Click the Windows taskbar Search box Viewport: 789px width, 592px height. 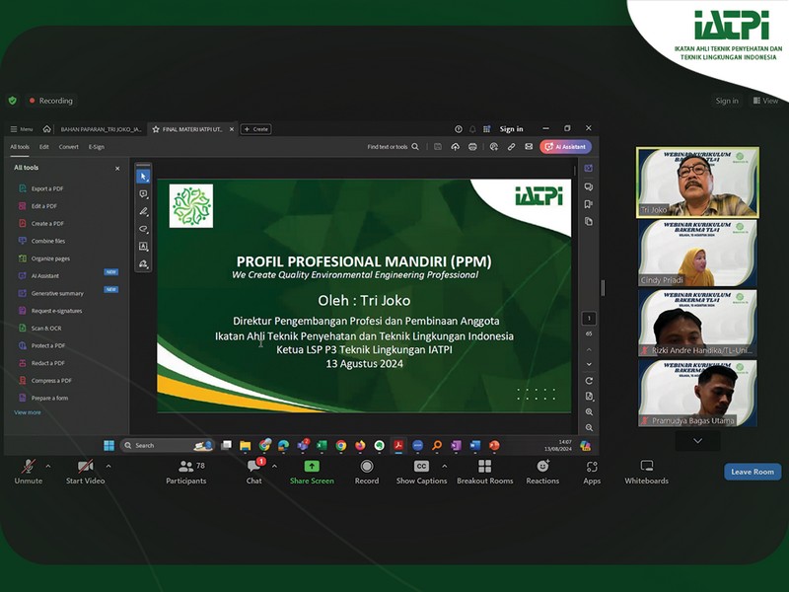click(x=168, y=446)
